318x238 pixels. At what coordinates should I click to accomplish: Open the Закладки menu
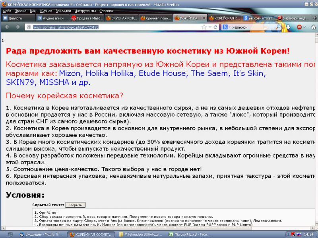(63, 11)
